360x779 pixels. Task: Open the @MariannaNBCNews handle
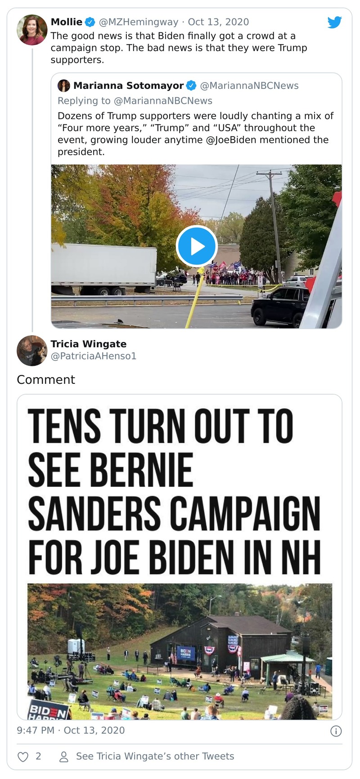249,86
